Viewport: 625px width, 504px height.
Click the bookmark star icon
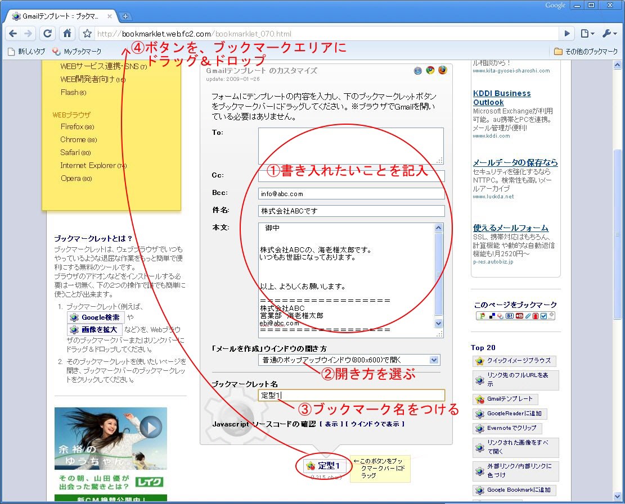[87, 34]
